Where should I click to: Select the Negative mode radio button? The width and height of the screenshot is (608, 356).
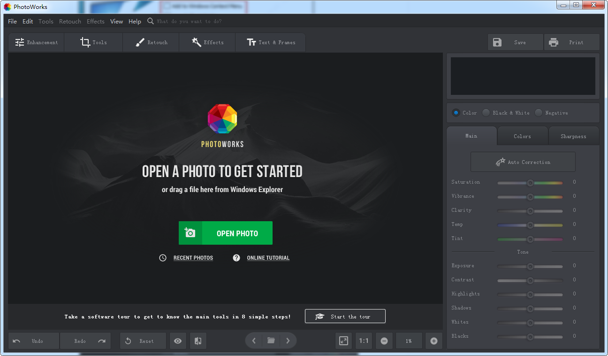point(538,113)
